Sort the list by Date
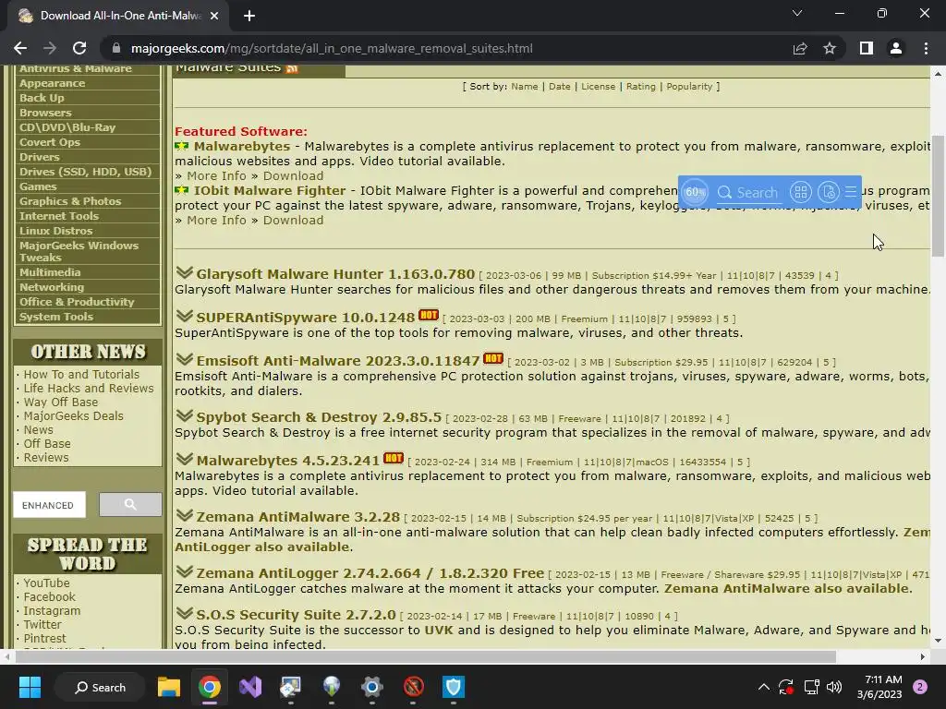 point(559,86)
